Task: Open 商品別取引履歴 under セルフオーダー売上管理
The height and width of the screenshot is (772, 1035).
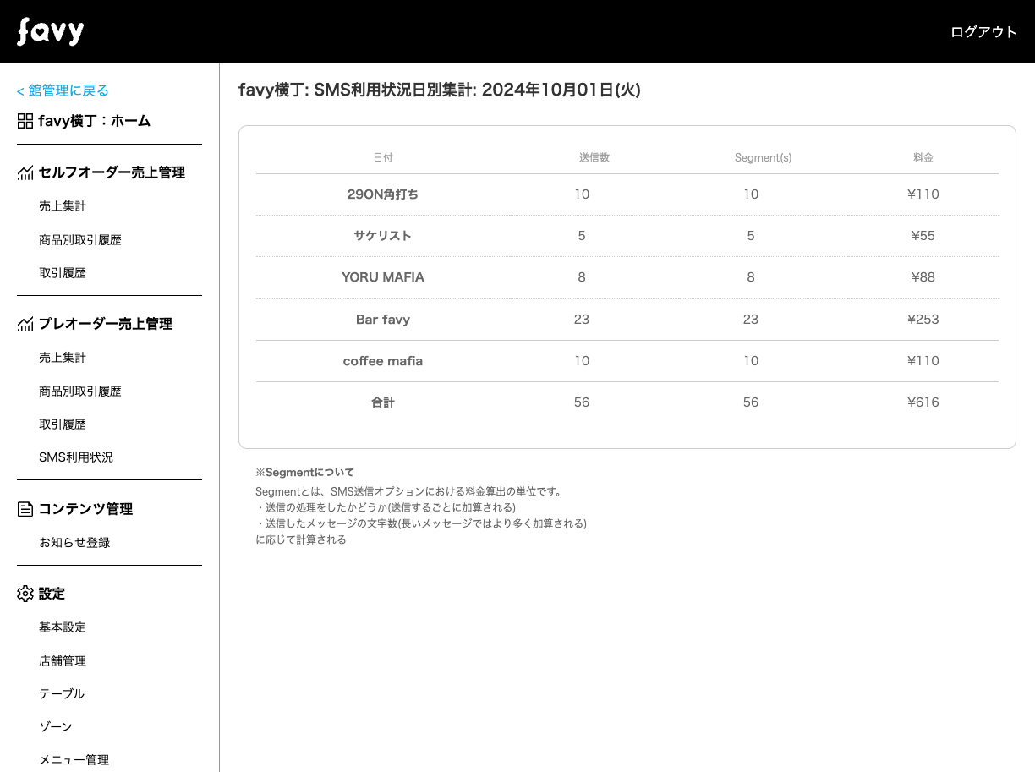Action: 80,240
